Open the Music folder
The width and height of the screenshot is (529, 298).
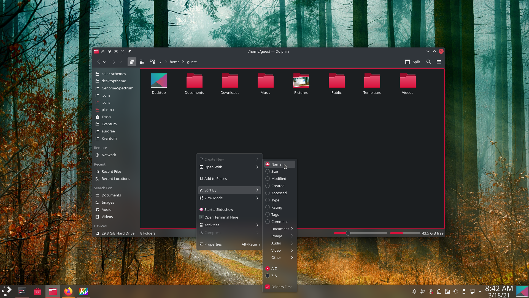(265, 84)
